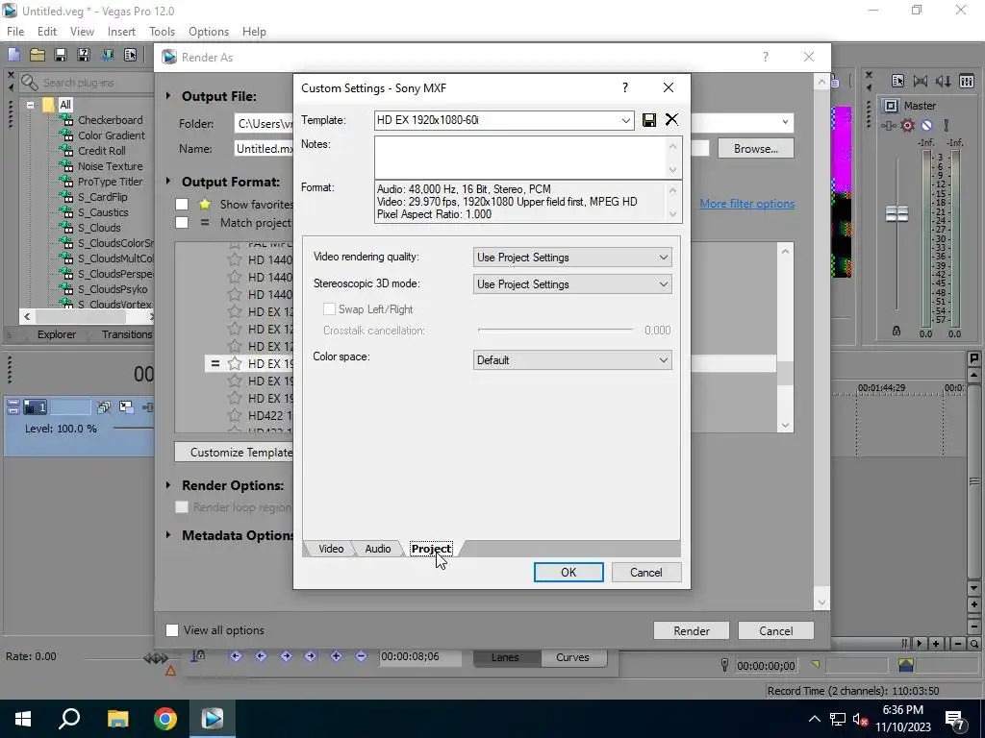Star the HD422 template as favorite

[235, 415]
